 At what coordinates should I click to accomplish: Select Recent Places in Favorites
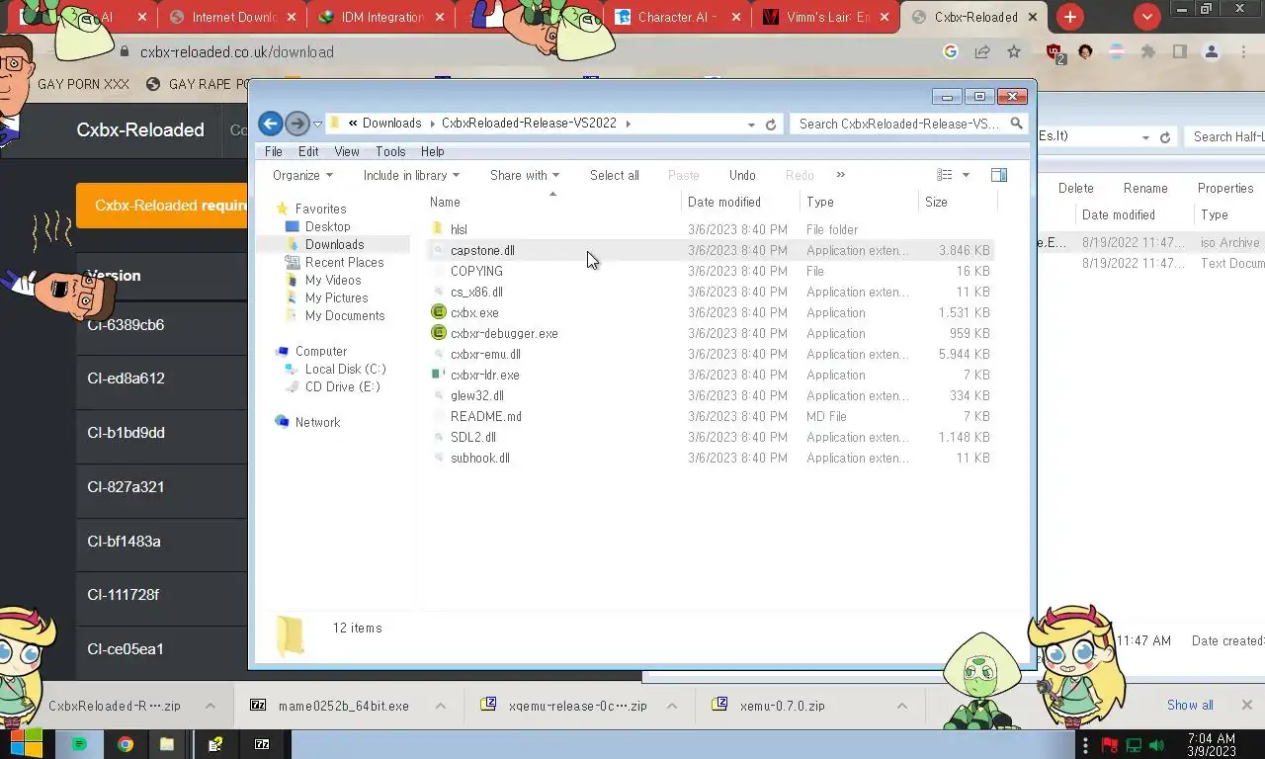344,262
